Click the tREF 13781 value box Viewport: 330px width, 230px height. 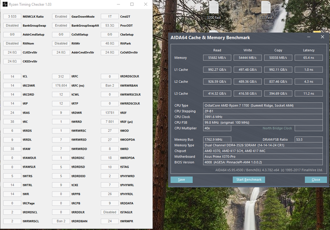(110, 112)
